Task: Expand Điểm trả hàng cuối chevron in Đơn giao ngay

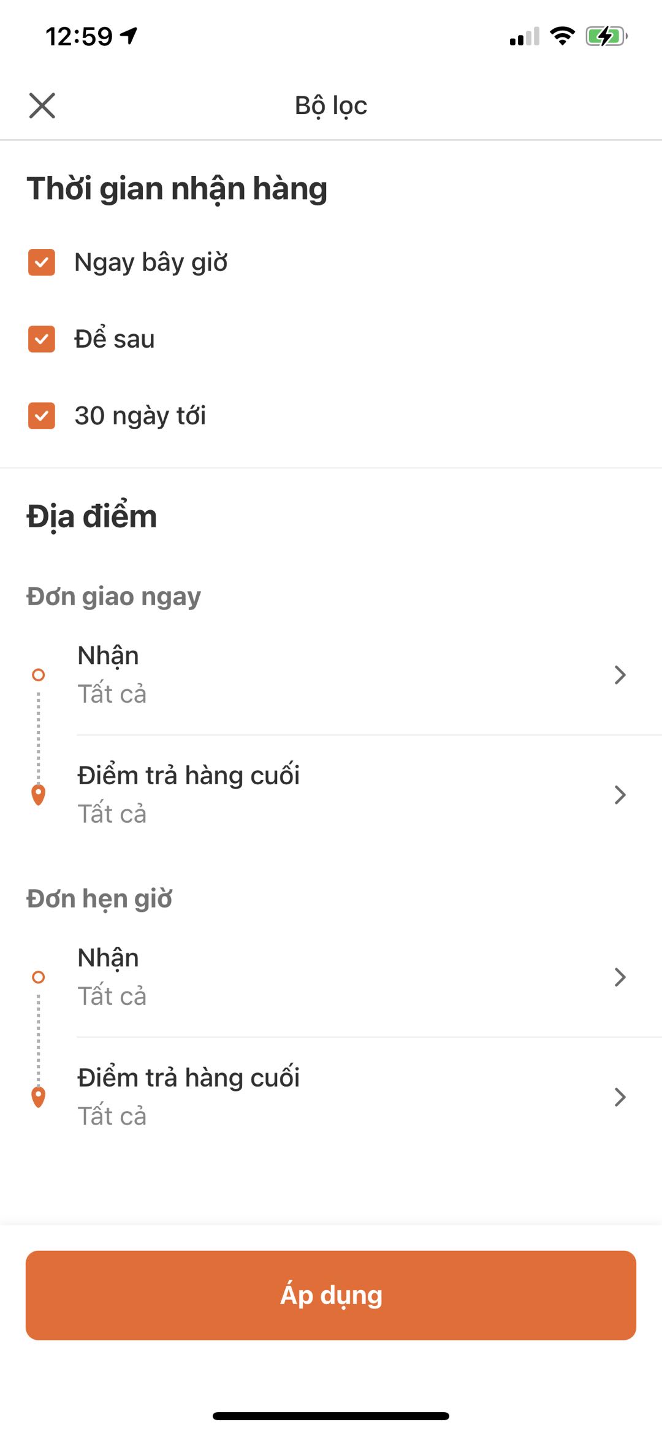Action: pyautogui.click(x=620, y=795)
